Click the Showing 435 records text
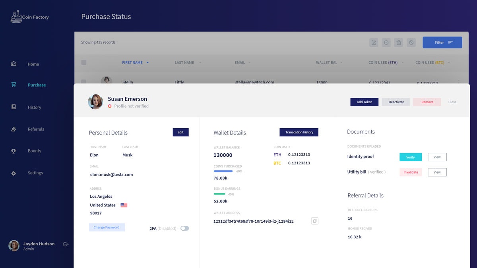This screenshot has height=268, width=477. tap(98, 42)
